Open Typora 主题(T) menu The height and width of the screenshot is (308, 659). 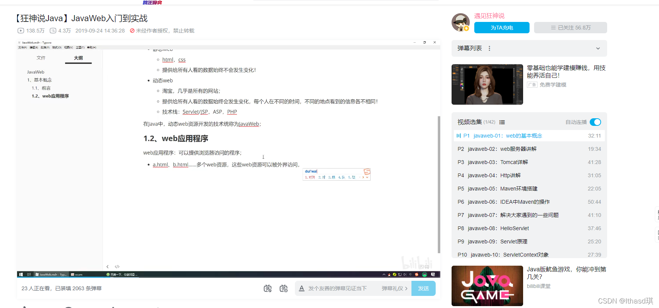click(80, 48)
